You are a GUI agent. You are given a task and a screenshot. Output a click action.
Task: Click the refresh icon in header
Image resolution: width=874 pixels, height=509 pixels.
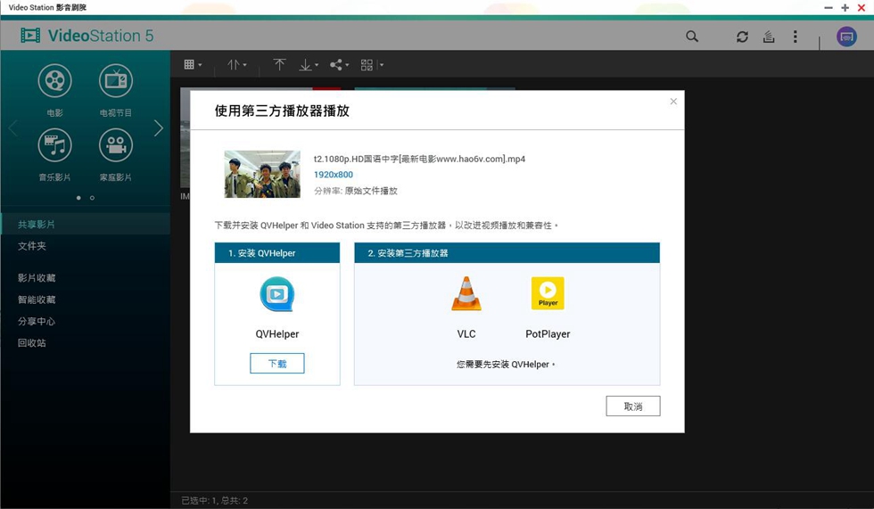click(x=742, y=37)
